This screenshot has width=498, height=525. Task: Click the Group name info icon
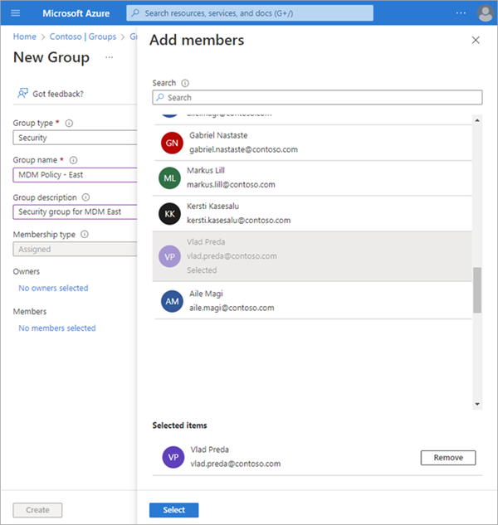click(x=73, y=160)
